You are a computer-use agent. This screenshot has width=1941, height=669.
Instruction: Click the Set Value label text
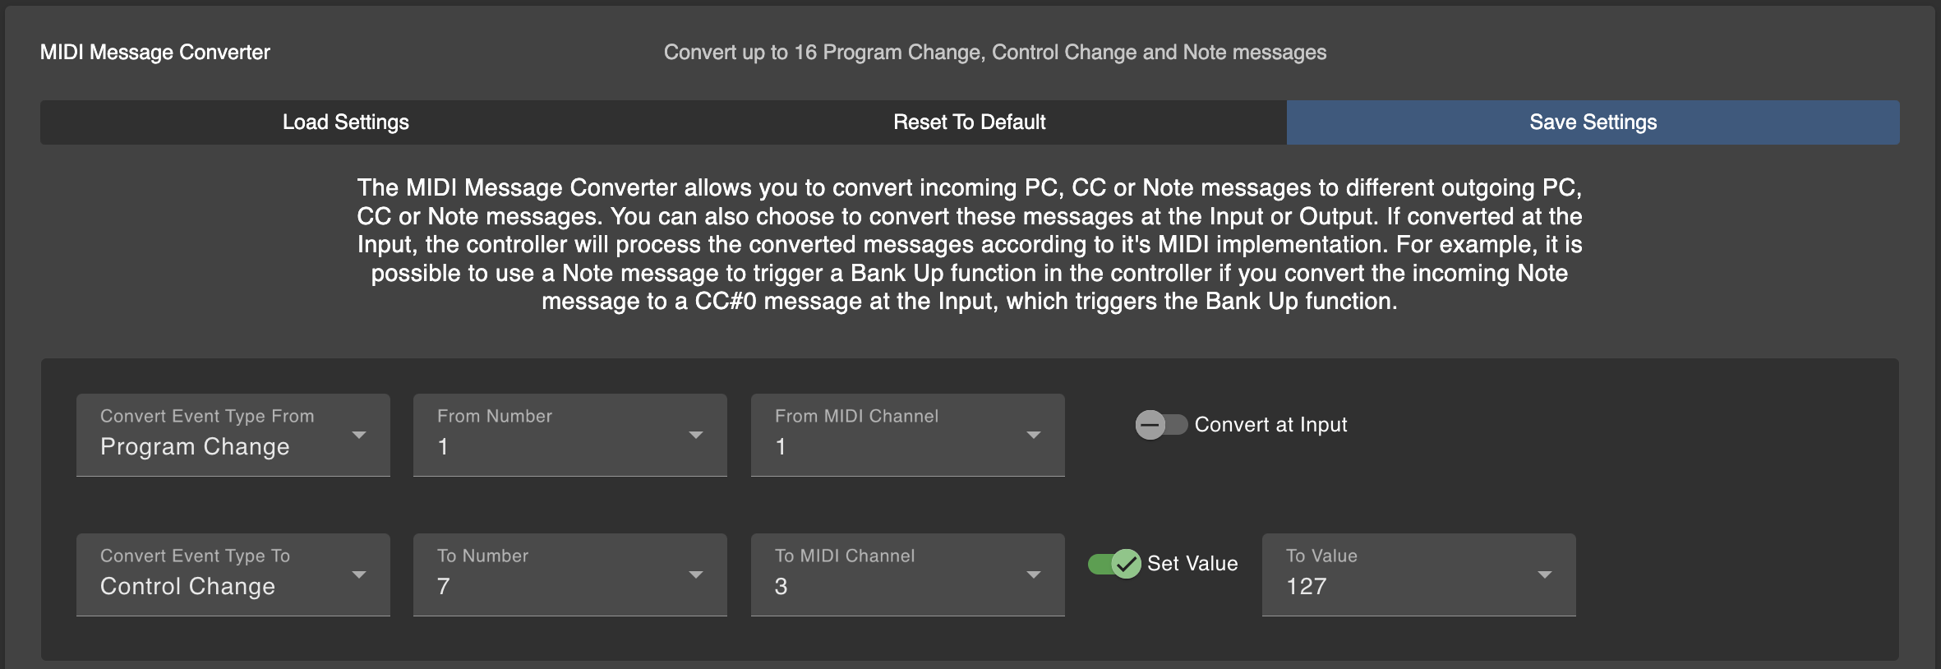[1192, 564]
